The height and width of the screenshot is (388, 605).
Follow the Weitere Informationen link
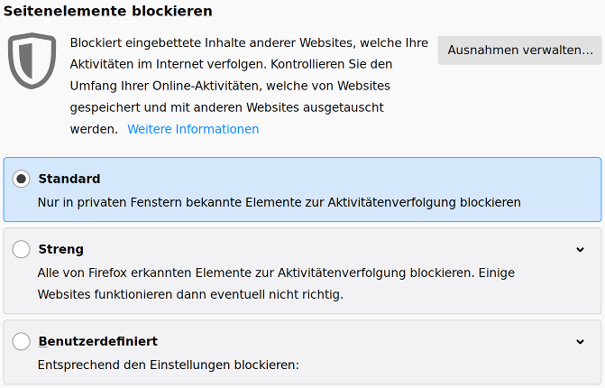pos(193,129)
